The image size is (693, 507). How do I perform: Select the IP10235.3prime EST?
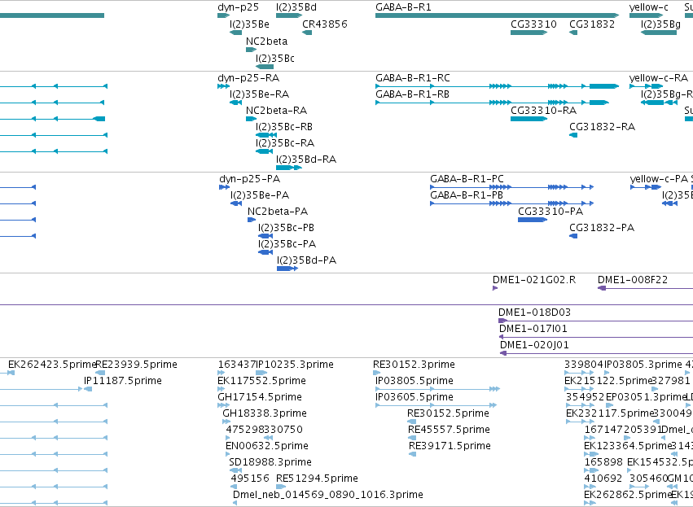click(x=261, y=373)
